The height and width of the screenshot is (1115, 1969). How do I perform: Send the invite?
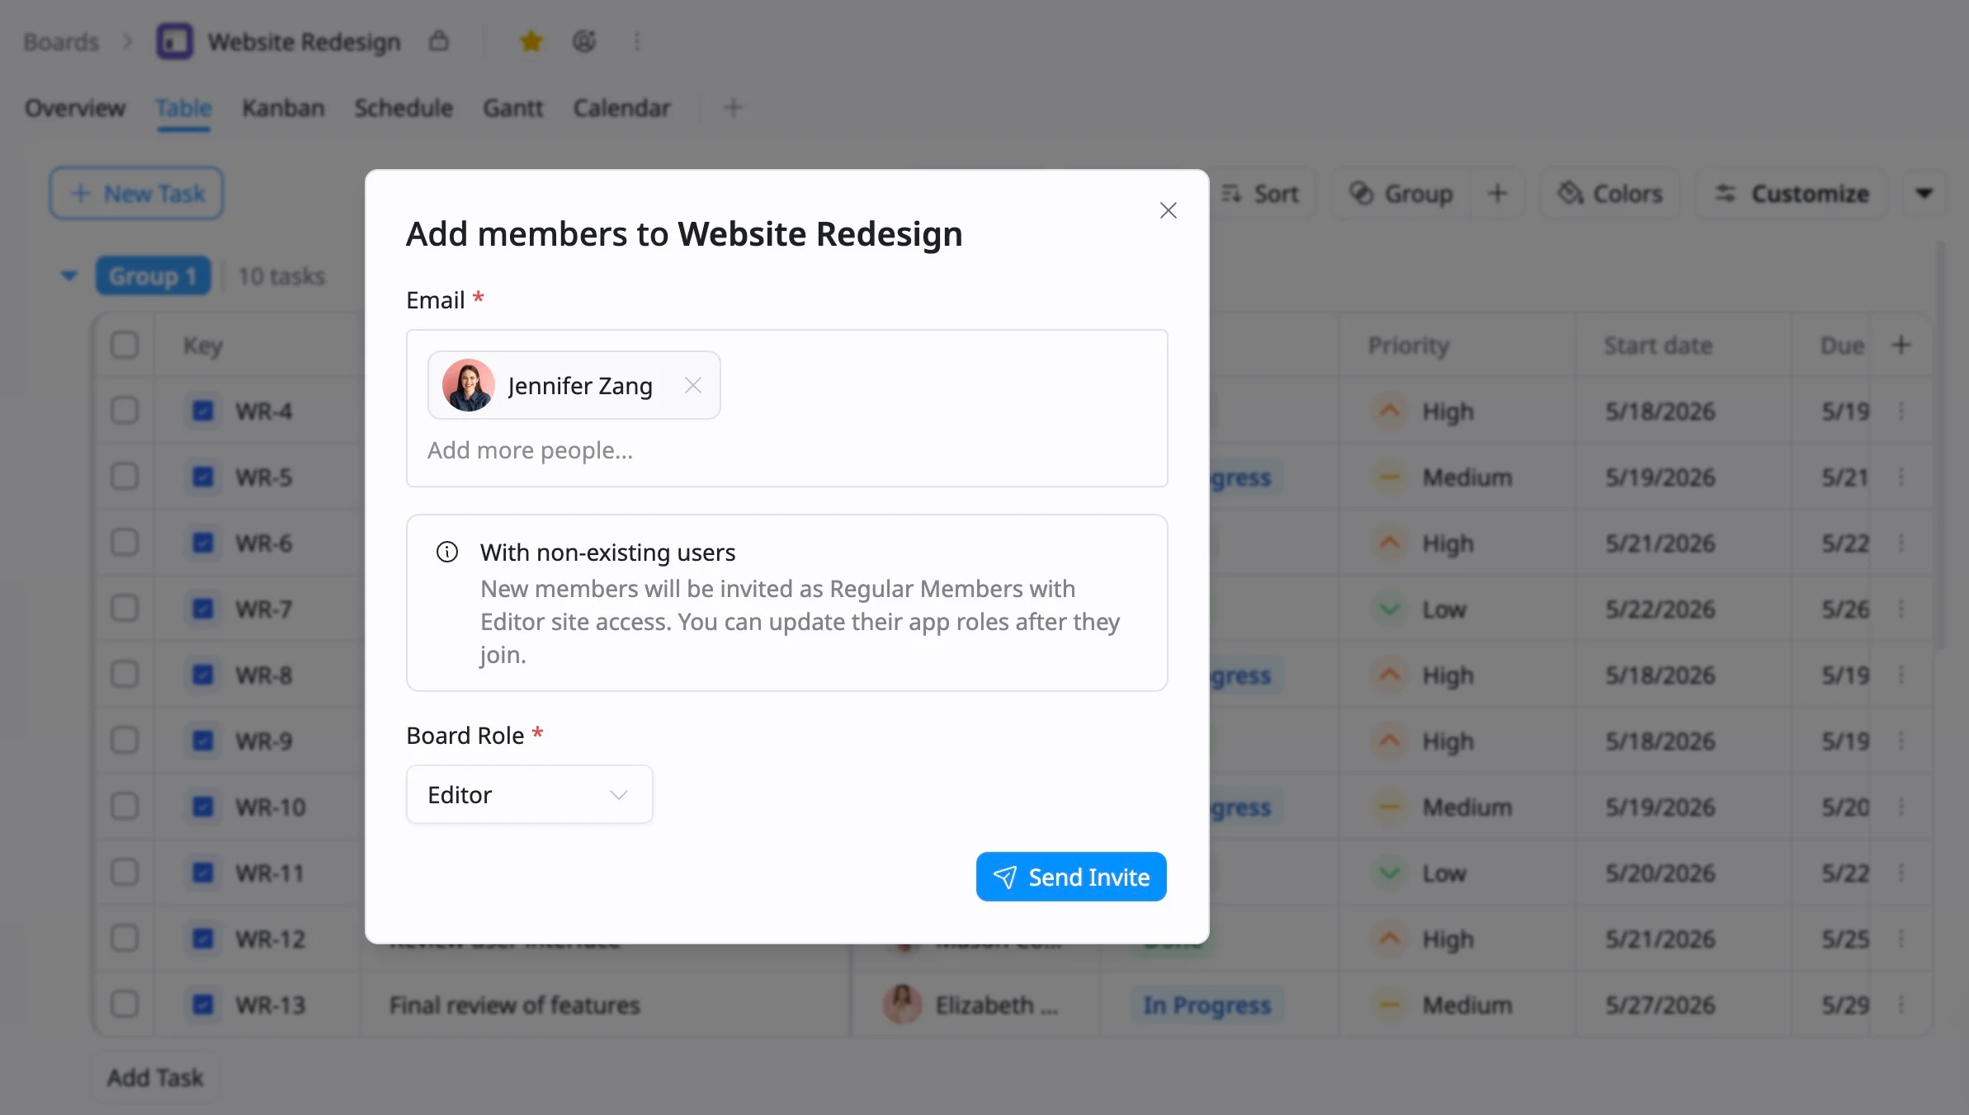[x=1071, y=877]
